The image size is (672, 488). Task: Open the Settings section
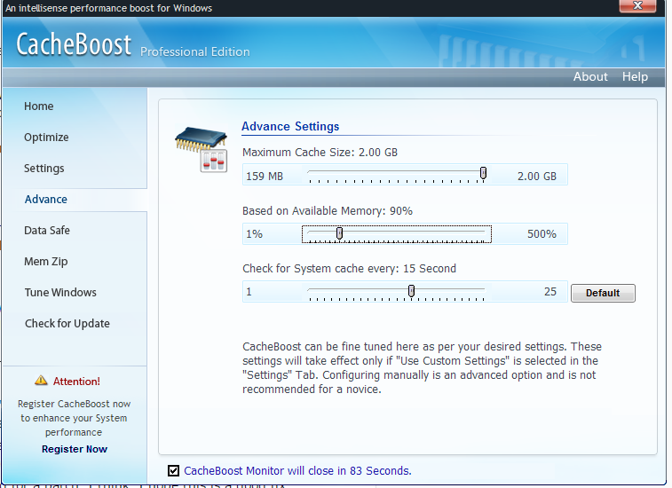(x=44, y=169)
